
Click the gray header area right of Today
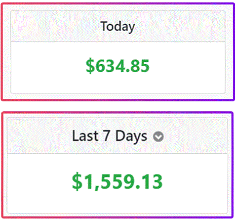click(179, 26)
